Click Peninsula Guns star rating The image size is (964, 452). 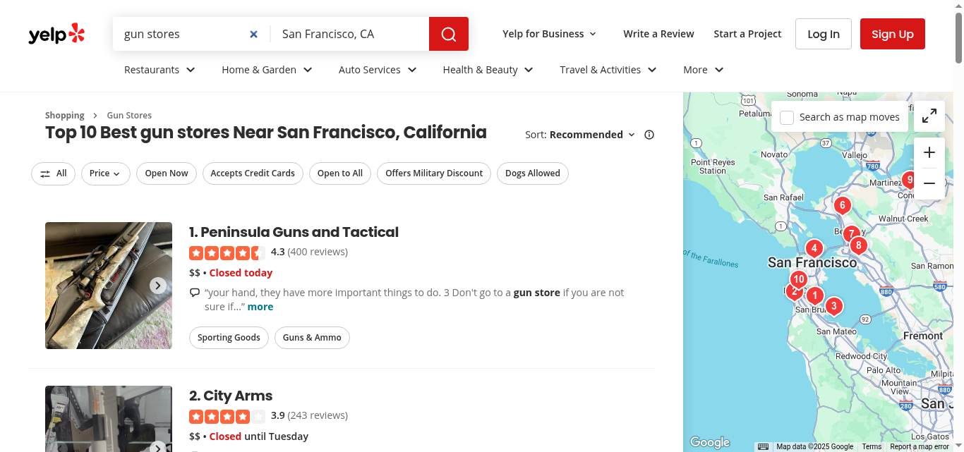pyautogui.click(x=227, y=252)
